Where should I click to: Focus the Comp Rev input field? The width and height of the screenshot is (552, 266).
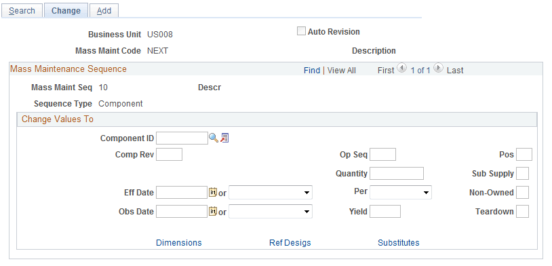coord(169,154)
